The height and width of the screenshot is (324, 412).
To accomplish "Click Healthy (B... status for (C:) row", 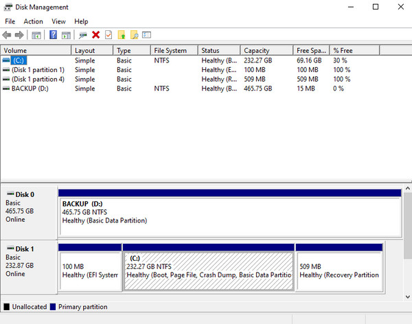I will pyautogui.click(x=219, y=60).
